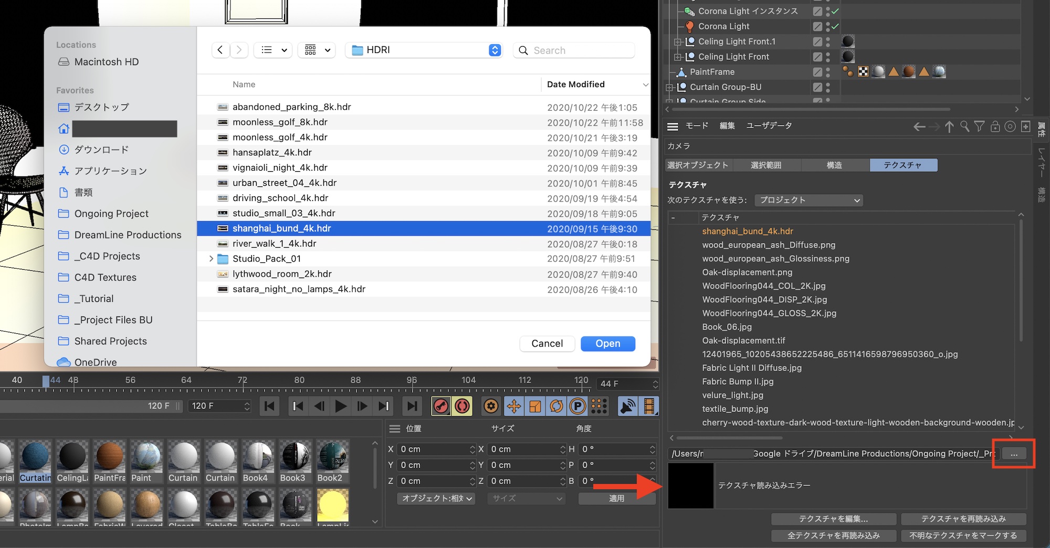
Task: Click the テクスチャを再読み込み button
Action: point(963,519)
